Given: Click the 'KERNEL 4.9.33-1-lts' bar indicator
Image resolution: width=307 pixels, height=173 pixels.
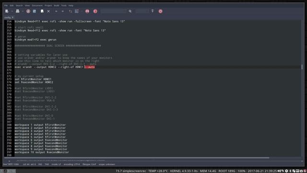Looking at the screenshot, I should (x=184, y=171).
